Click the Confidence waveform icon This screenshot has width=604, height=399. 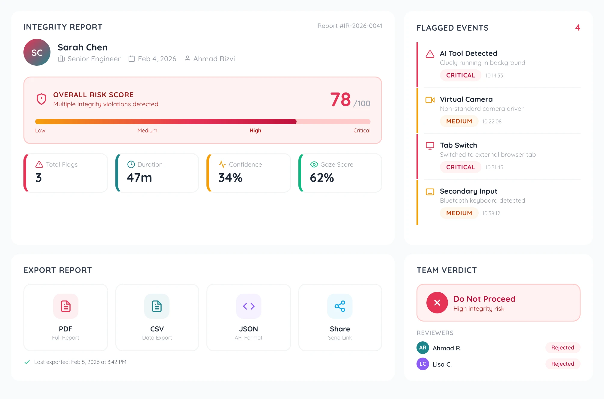222,164
